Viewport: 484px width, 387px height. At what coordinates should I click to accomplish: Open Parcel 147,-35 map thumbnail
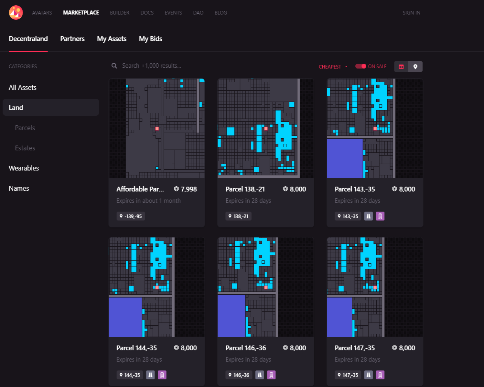tap(375, 287)
